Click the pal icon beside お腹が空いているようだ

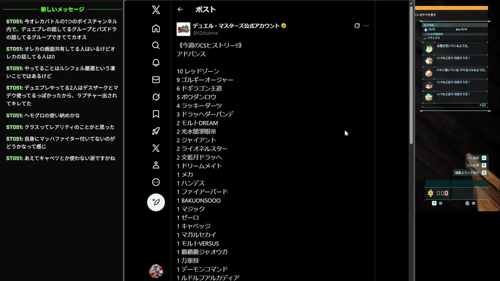pos(429,49)
